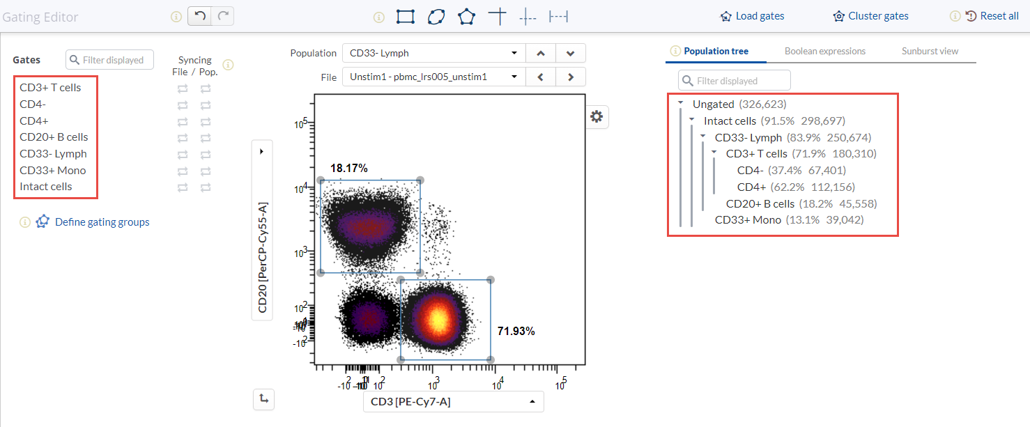Viewport: 1030px width, 427px height.
Task: Toggle population syncing for CD4+ gate
Action: pyautogui.click(x=206, y=121)
